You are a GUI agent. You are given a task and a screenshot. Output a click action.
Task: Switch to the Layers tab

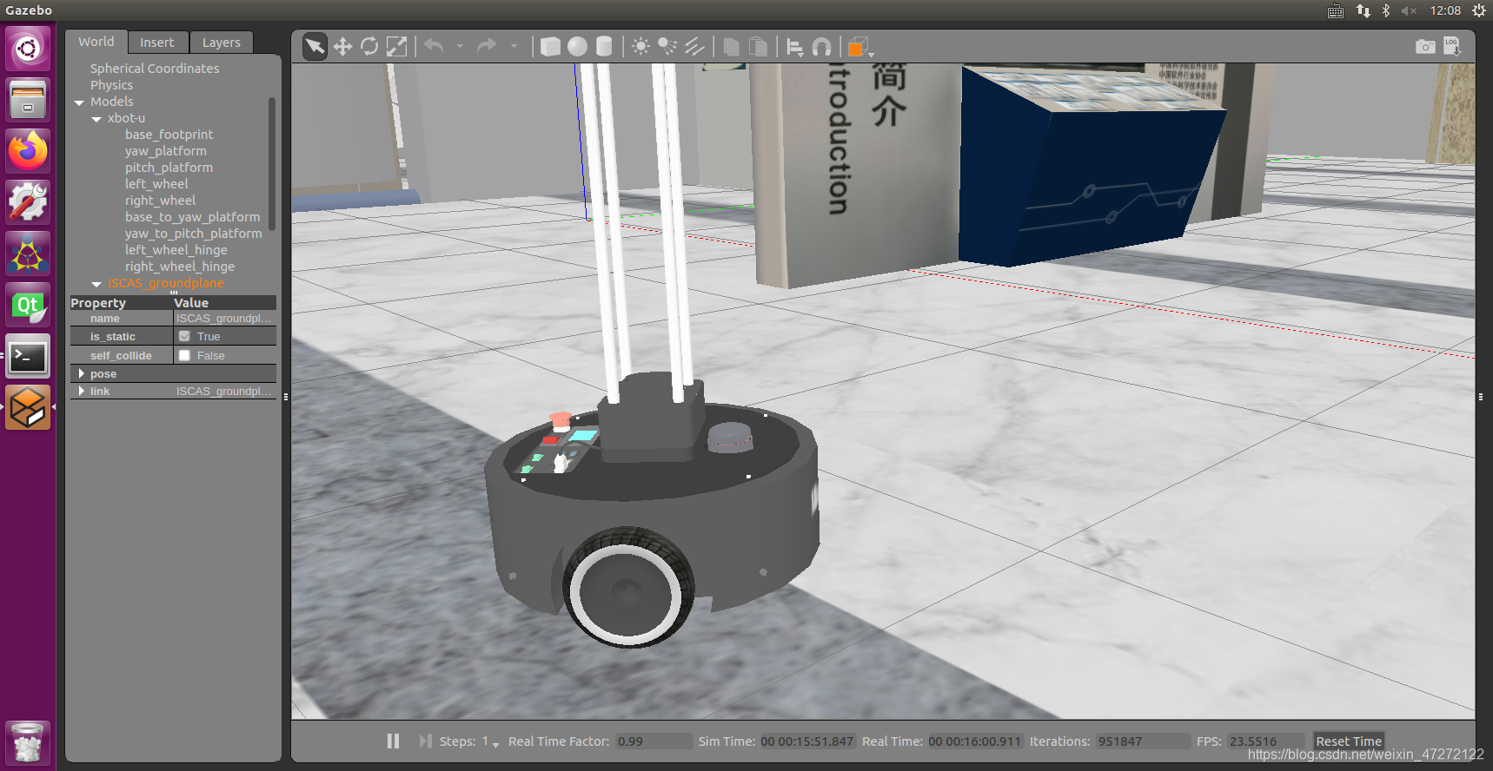tap(222, 43)
